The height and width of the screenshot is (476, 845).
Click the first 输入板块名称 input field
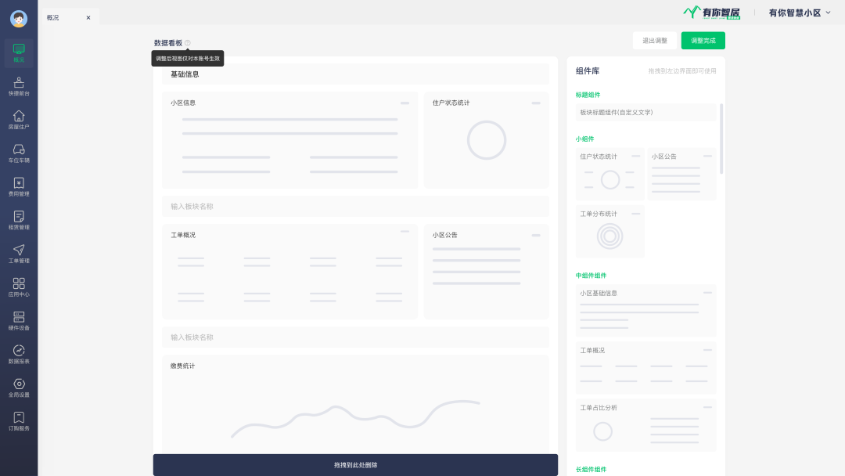coord(355,207)
